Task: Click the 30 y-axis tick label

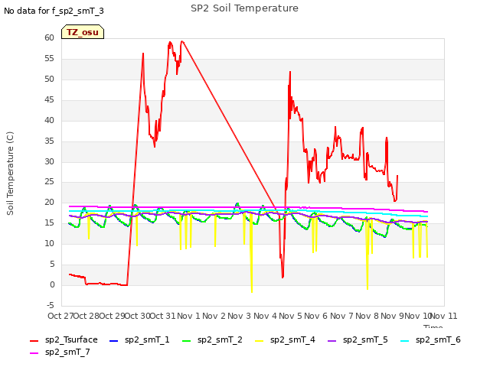Action: (49, 161)
